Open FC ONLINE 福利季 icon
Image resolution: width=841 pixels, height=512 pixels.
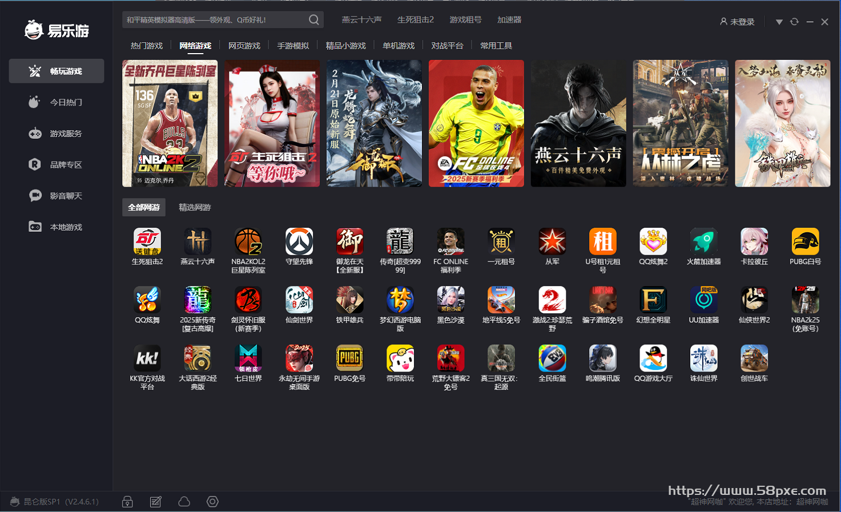(x=450, y=241)
